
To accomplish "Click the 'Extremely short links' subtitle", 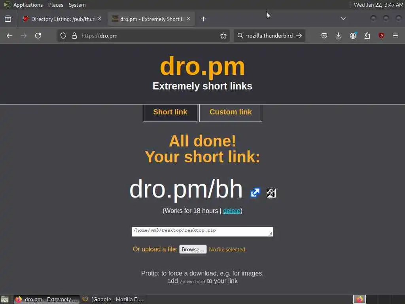I will pos(202,86).
